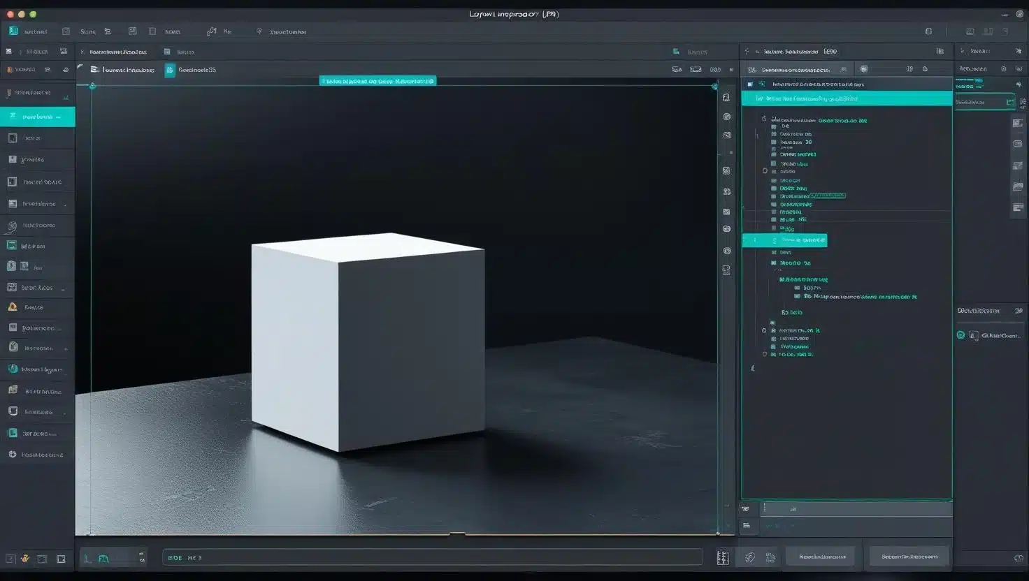Image resolution: width=1029 pixels, height=581 pixels.
Task: Click the teal gamepad-shaped icon in bottom bar
Action: (x=103, y=558)
